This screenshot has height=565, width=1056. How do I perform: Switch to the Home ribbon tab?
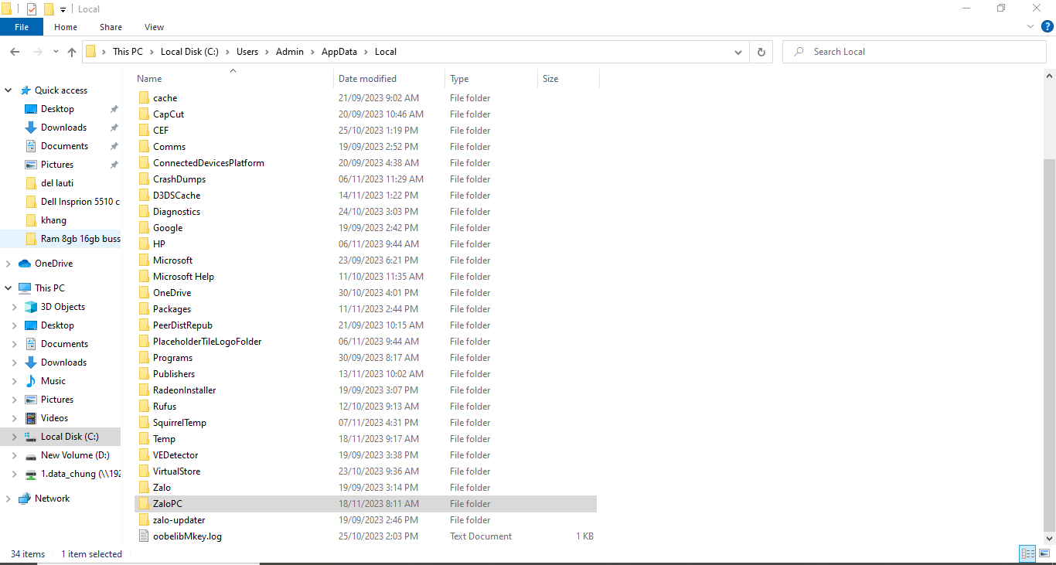click(x=66, y=27)
